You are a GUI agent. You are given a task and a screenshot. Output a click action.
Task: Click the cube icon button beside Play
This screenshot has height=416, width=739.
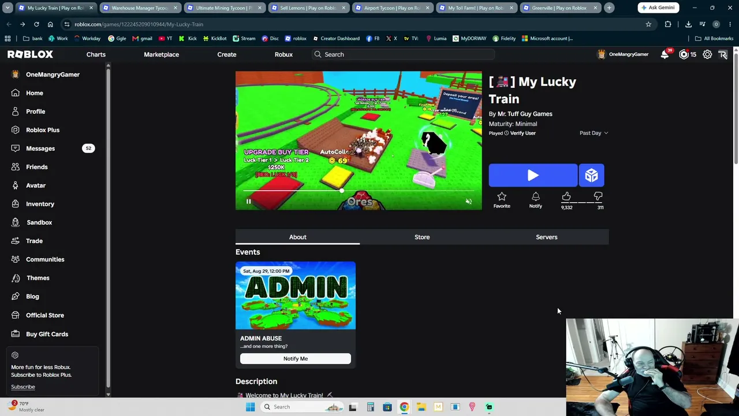click(x=591, y=176)
